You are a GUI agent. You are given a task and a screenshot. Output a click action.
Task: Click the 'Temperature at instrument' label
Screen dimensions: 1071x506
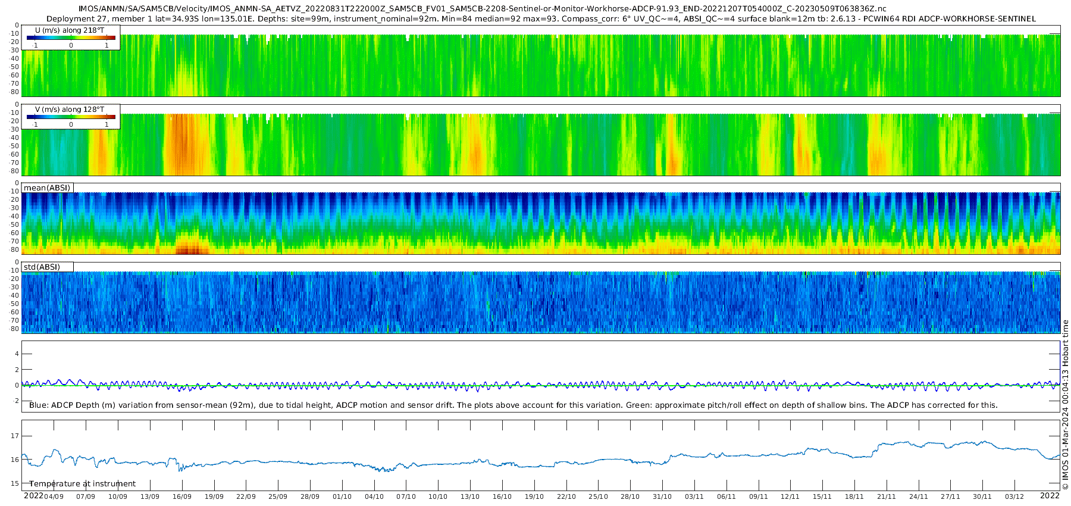83,484
